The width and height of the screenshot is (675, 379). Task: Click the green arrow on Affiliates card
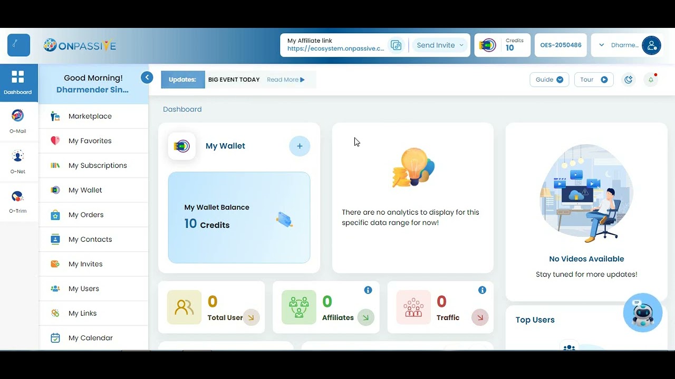[x=365, y=317]
